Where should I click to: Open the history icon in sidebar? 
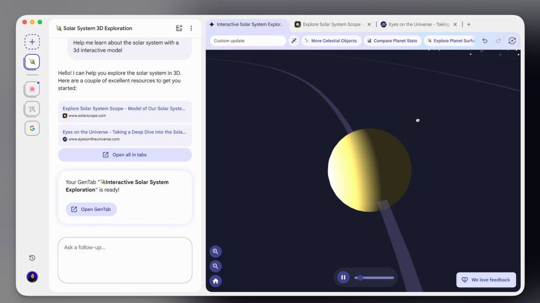(x=32, y=258)
